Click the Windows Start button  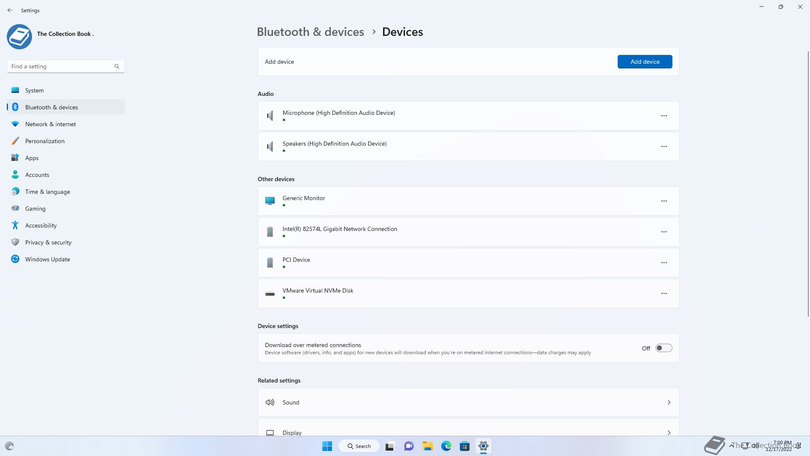pos(327,446)
